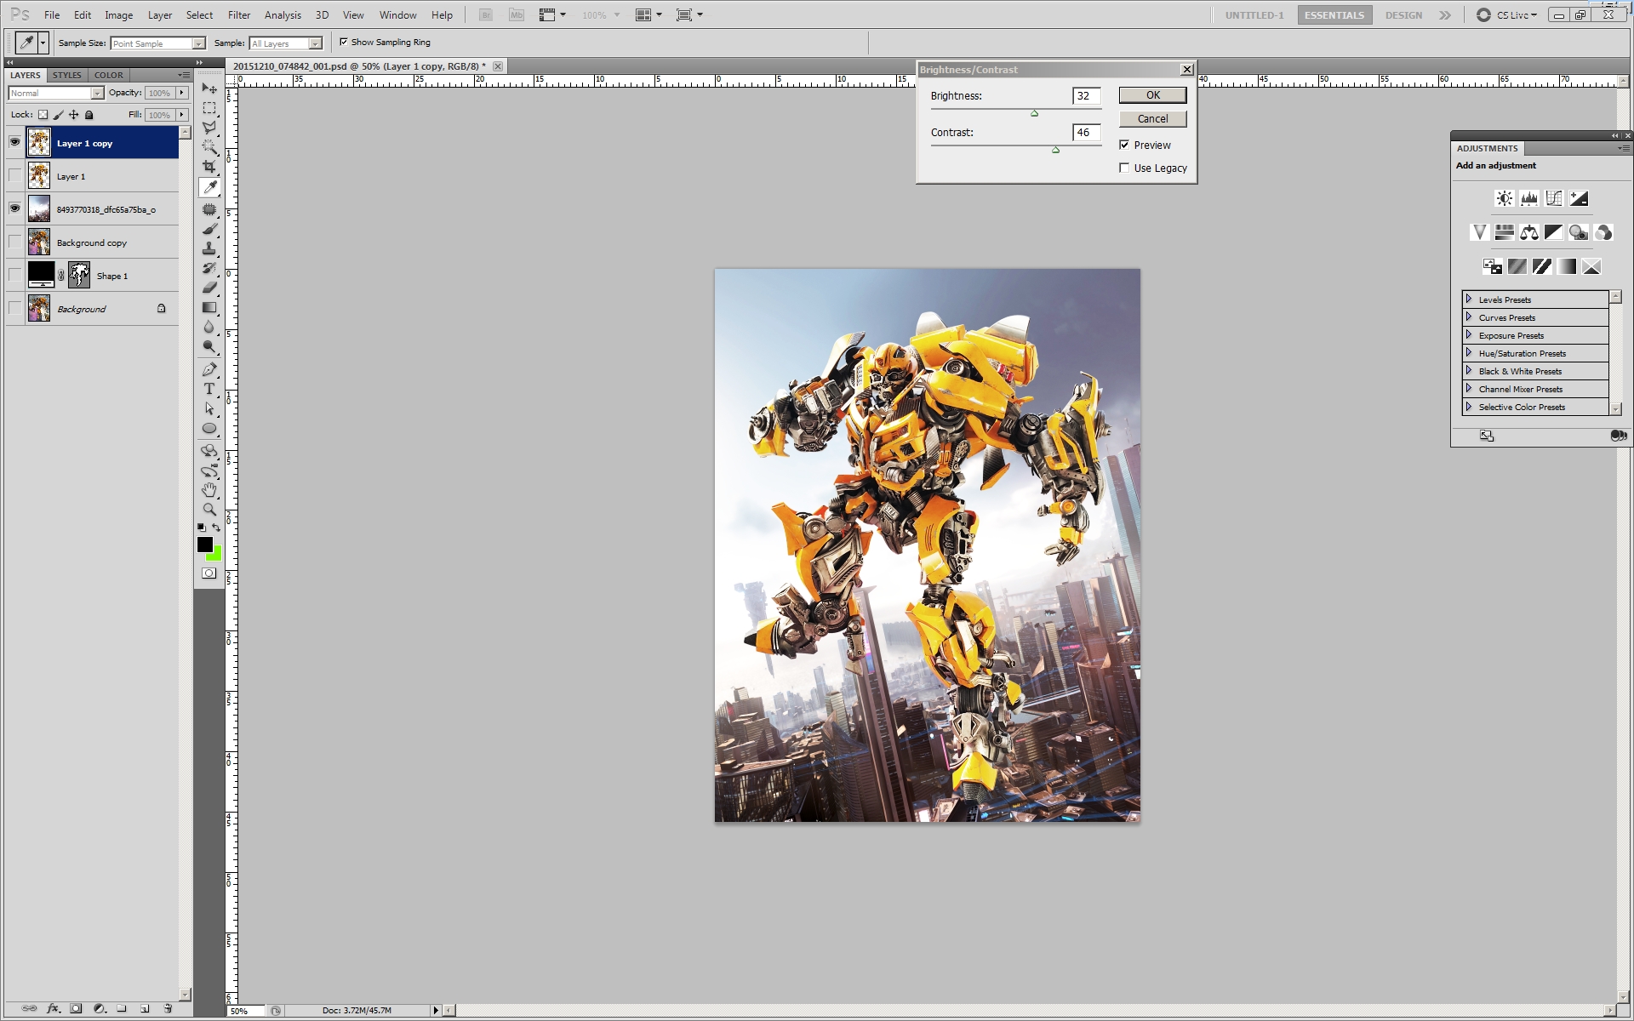Hide the Layer 1 copy layer
The image size is (1634, 1021).
click(14, 142)
